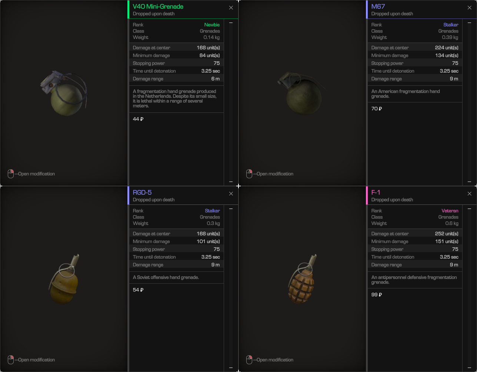Click the RGD-5 scrollbar top marker

(x=231, y=209)
